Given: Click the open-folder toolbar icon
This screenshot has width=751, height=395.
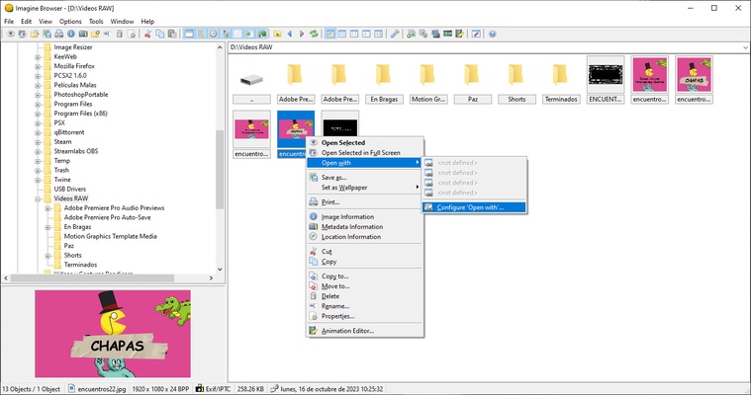Looking at the screenshot, I should 35,34.
